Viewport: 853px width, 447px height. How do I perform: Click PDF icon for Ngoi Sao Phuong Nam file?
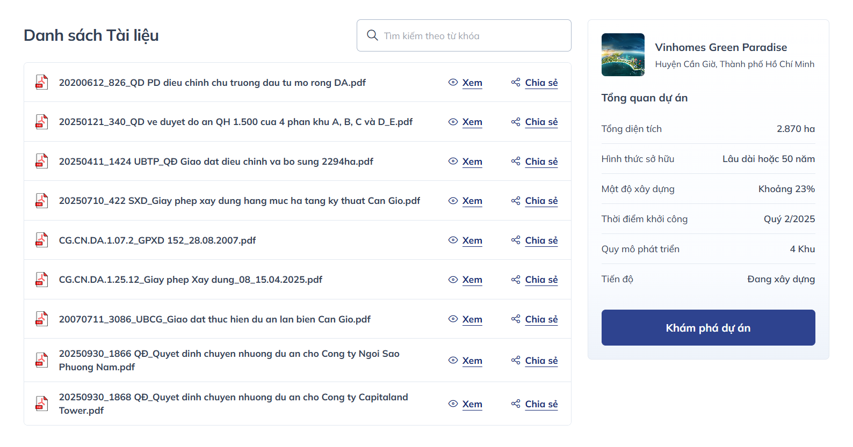click(x=41, y=360)
